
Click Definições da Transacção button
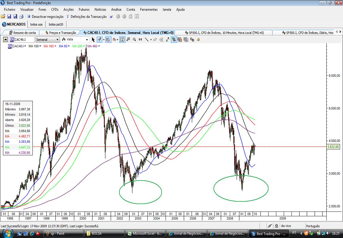[86, 17]
